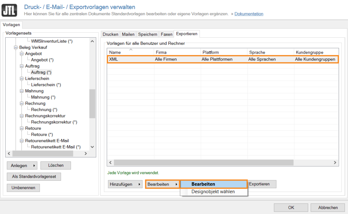Click the JTL logo icon
348x214 pixels.
click(x=10, y=10)
